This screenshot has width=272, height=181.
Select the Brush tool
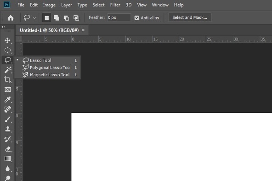click(7, 119)
